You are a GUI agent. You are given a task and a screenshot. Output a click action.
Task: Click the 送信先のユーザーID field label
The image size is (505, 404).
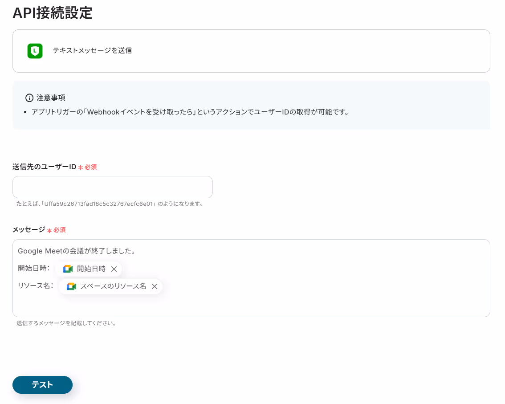click(x=45, y=167)
